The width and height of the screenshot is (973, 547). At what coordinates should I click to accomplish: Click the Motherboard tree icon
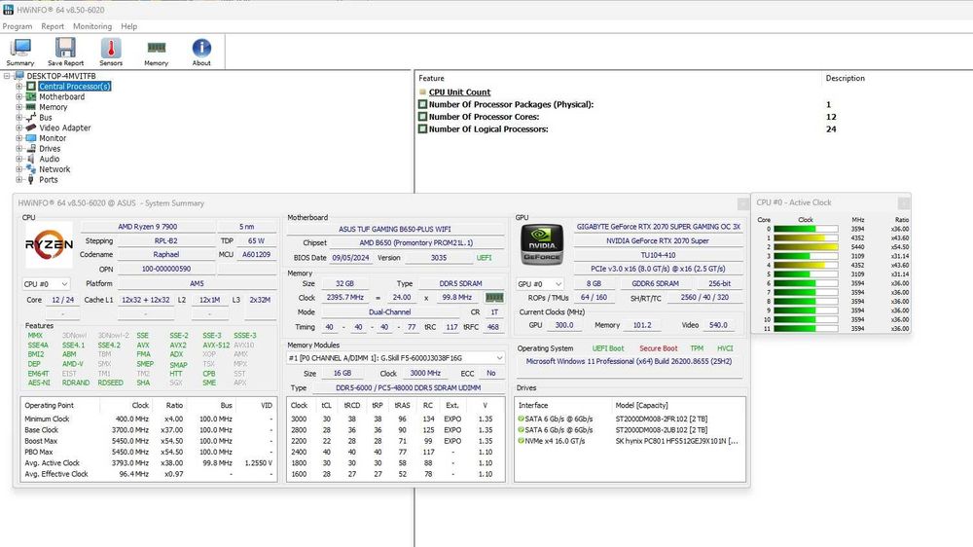click(31, 97)
